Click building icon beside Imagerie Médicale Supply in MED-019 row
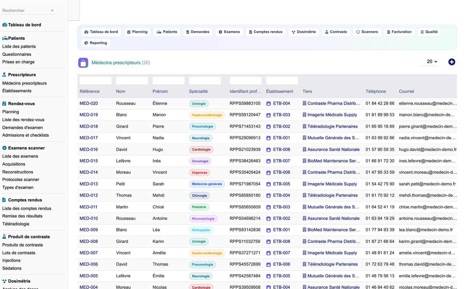 click(x=305, y=115)
